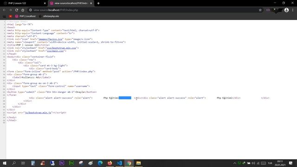Open Microsoft Edge from taskbar

pos(100,163)
